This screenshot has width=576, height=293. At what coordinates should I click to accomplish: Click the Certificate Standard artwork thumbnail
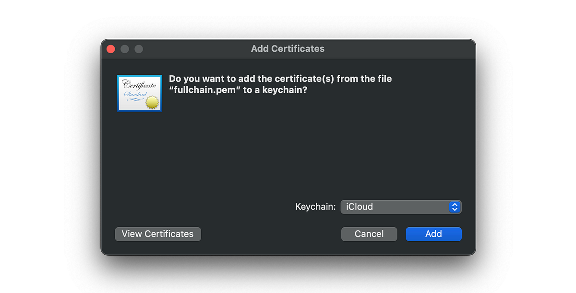pyautogui.click(x=139, y=93)
